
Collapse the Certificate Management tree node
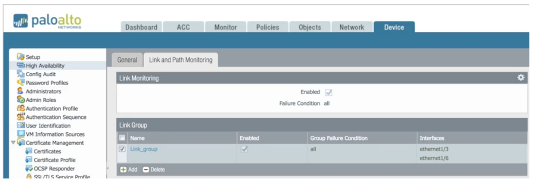(x=13, y=143)
